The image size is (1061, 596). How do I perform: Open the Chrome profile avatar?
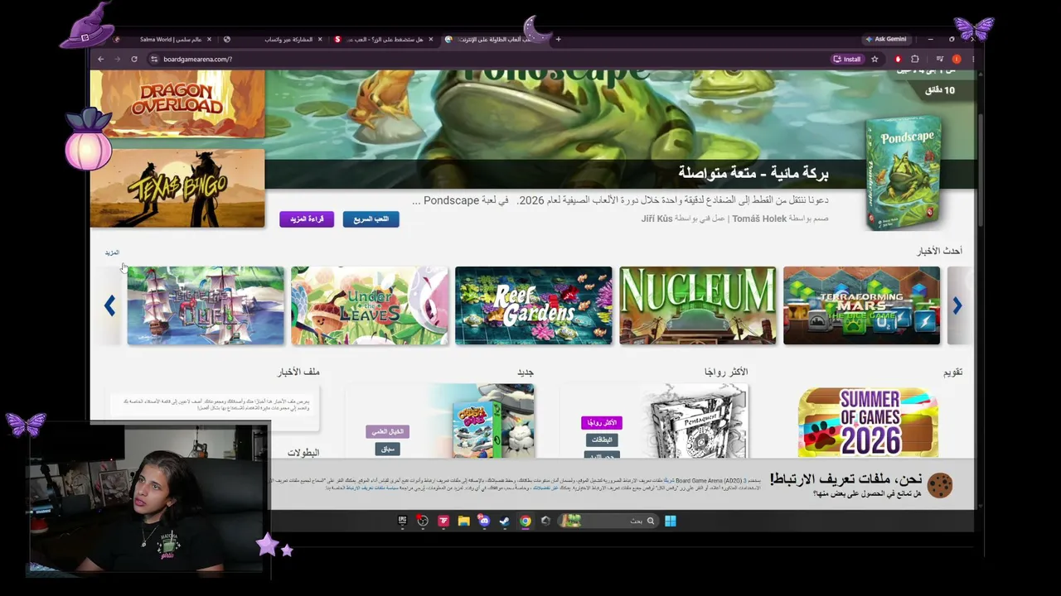click(x=957, y=59)
